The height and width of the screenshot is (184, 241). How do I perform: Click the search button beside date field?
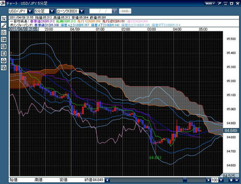point(125,11)
